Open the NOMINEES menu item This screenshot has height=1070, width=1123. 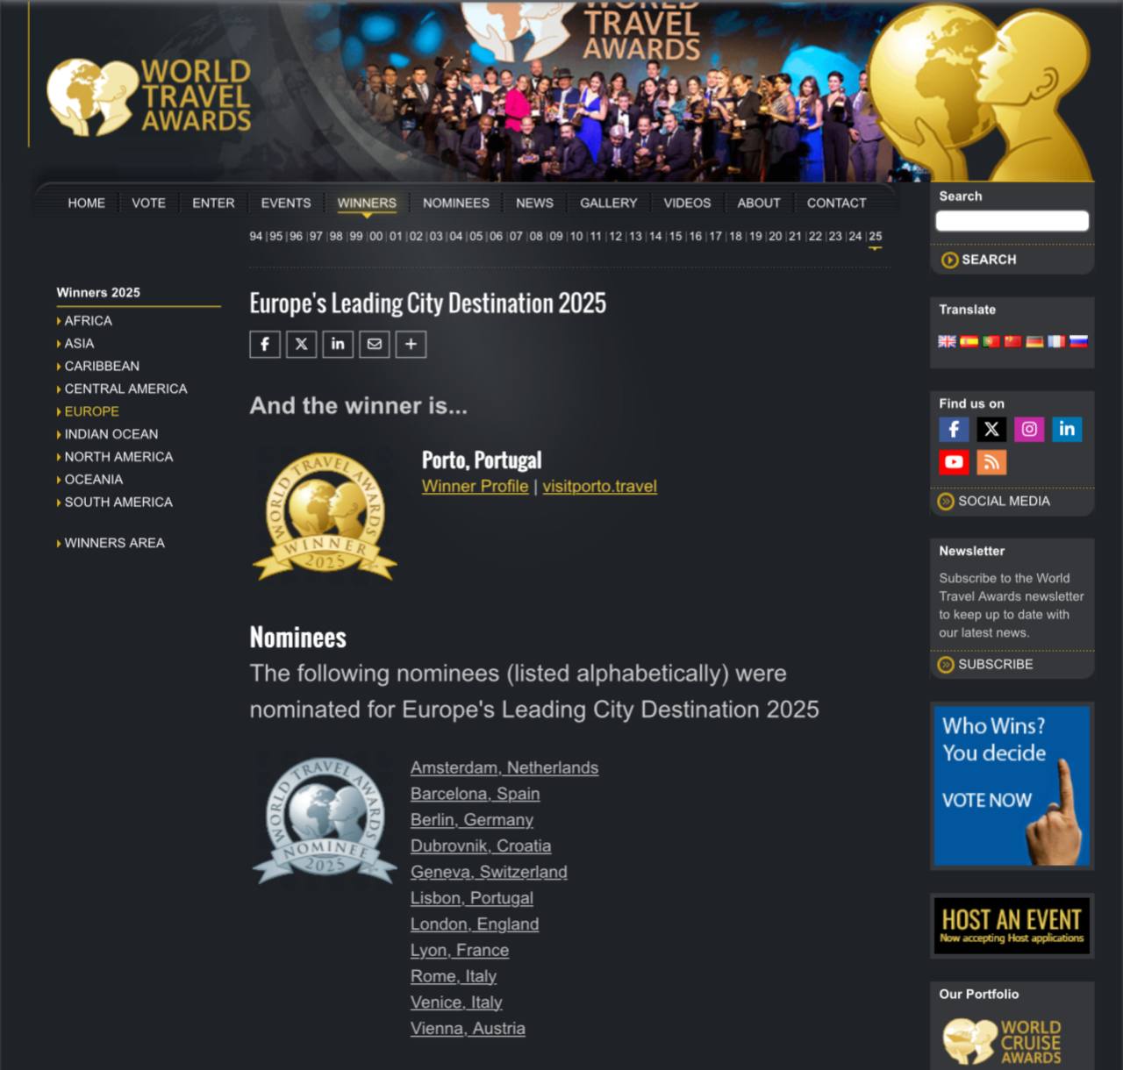456,203
